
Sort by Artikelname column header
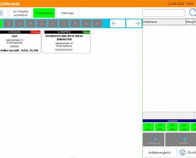pyautogui.click(x=164, y=22)
